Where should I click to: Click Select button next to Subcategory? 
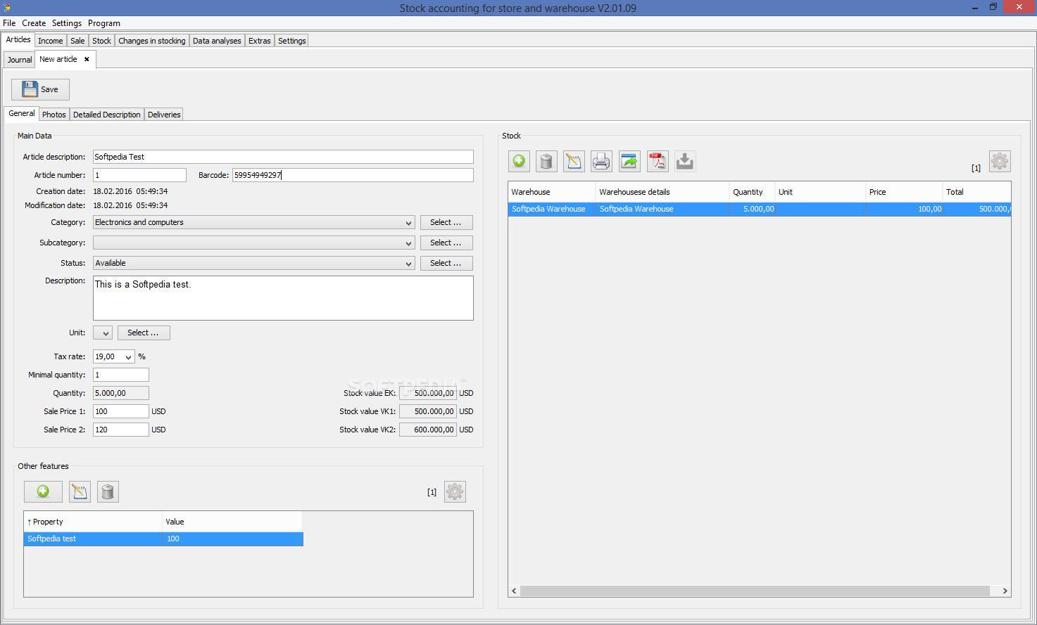[x=446, y=243]
